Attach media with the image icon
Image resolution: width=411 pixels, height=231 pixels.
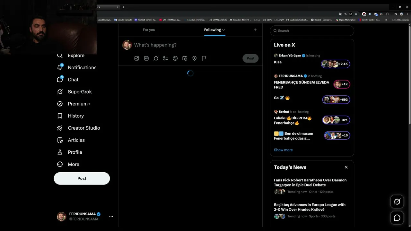pos(137,58)
